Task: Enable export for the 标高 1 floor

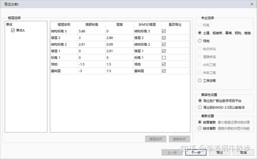Action: [x=164, y=57]
